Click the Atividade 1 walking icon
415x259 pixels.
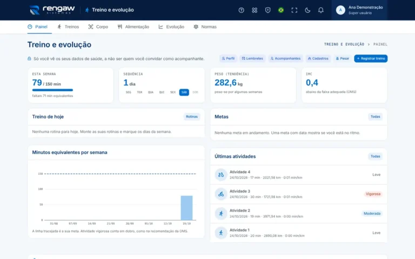pyautogui.click(x=220, y=233)
